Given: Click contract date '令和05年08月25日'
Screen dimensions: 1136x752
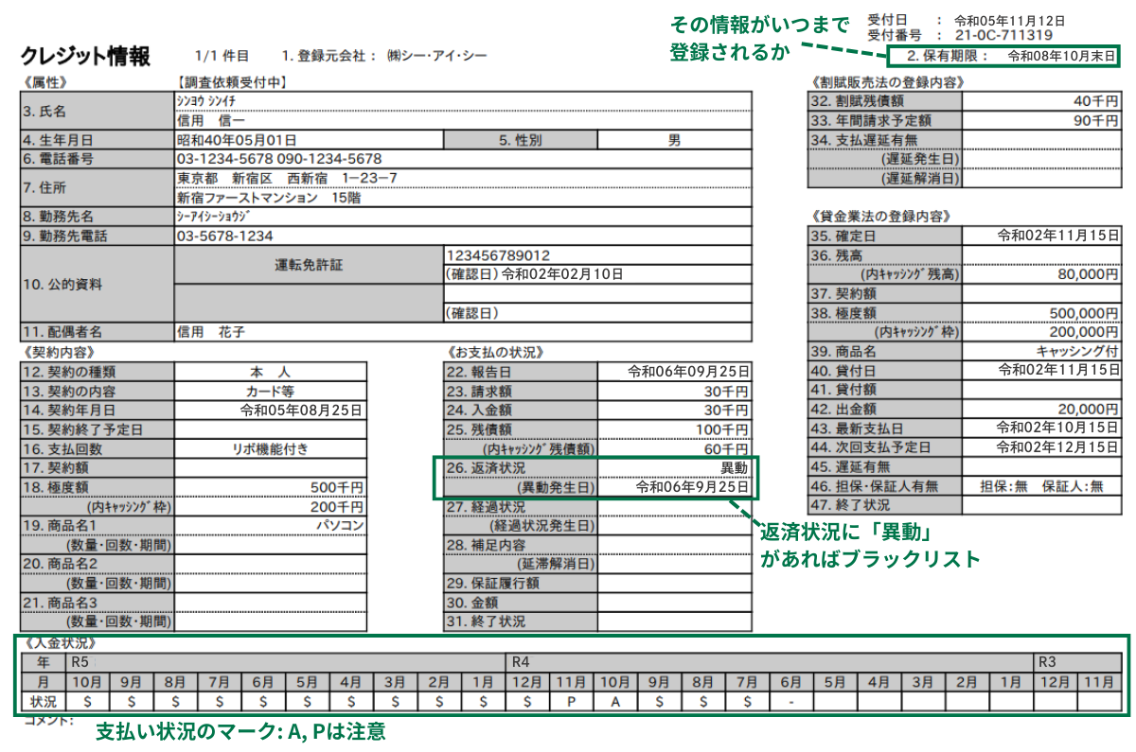Looking at the screenshot, I should point(303,410).
